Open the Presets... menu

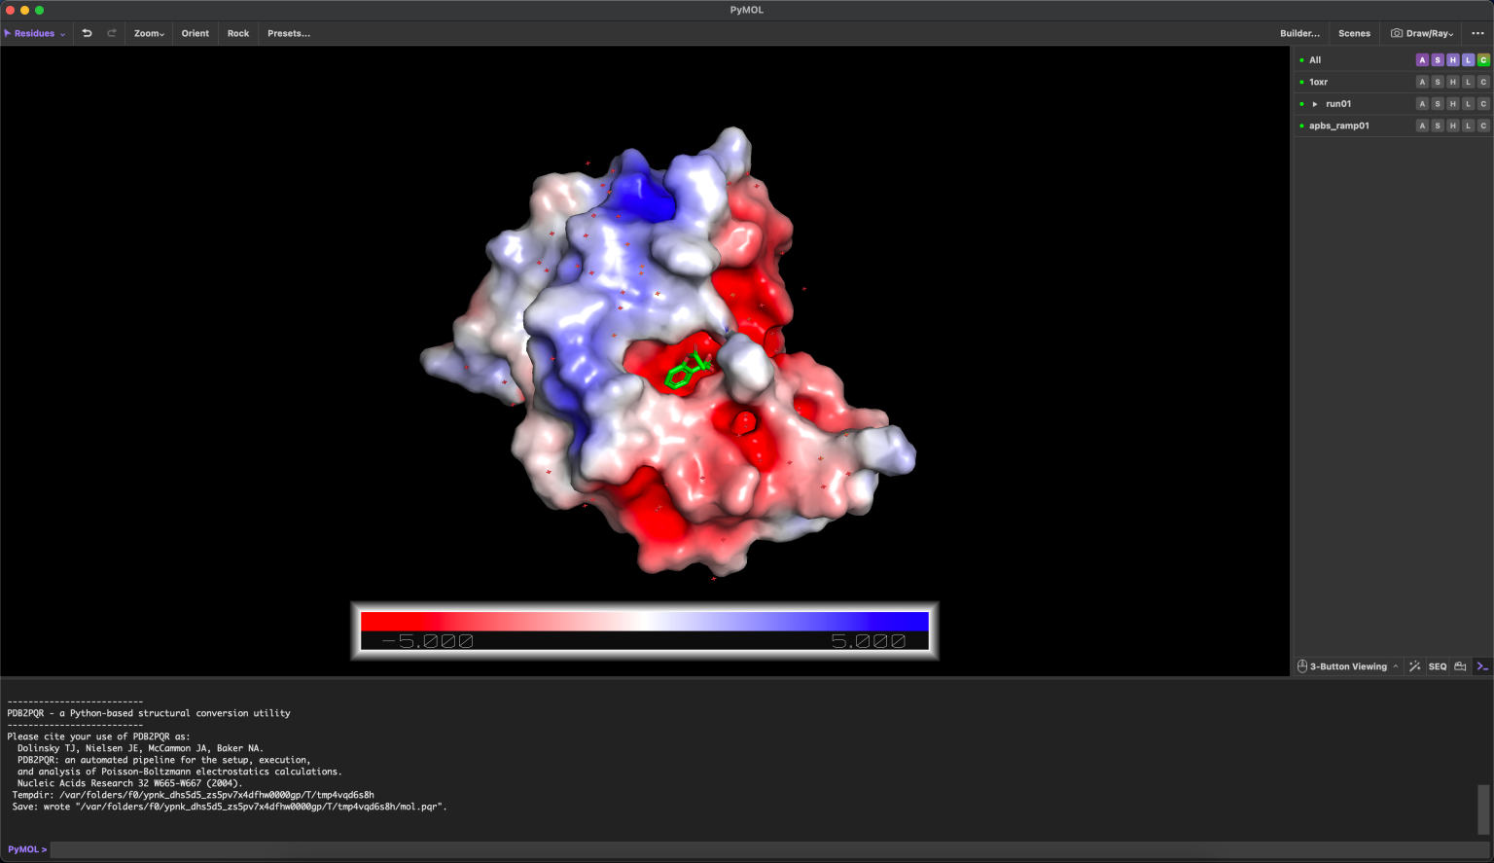(x=289, y=33)
